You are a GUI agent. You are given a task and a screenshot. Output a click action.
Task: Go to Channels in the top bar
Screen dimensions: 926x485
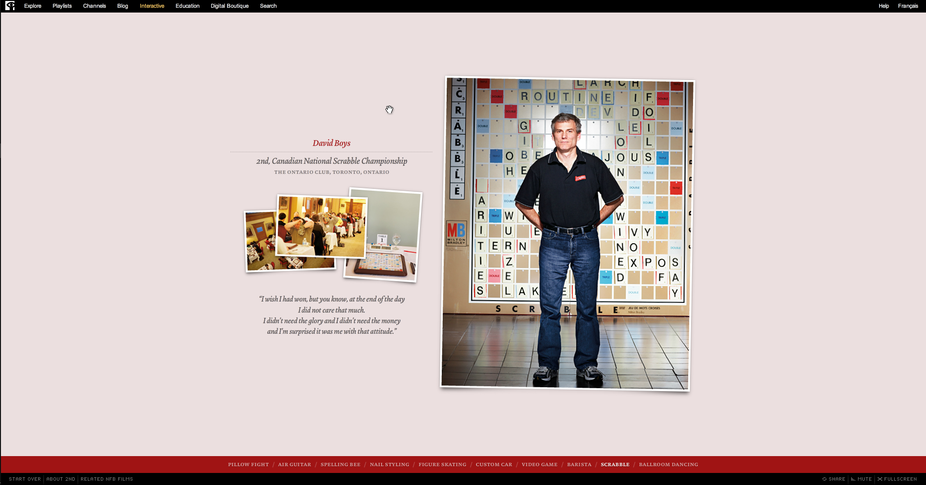point(95,6)
